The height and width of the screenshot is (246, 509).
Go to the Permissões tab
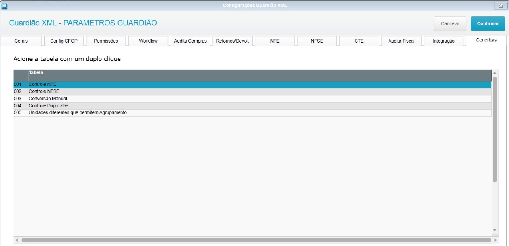click(106, 41)
